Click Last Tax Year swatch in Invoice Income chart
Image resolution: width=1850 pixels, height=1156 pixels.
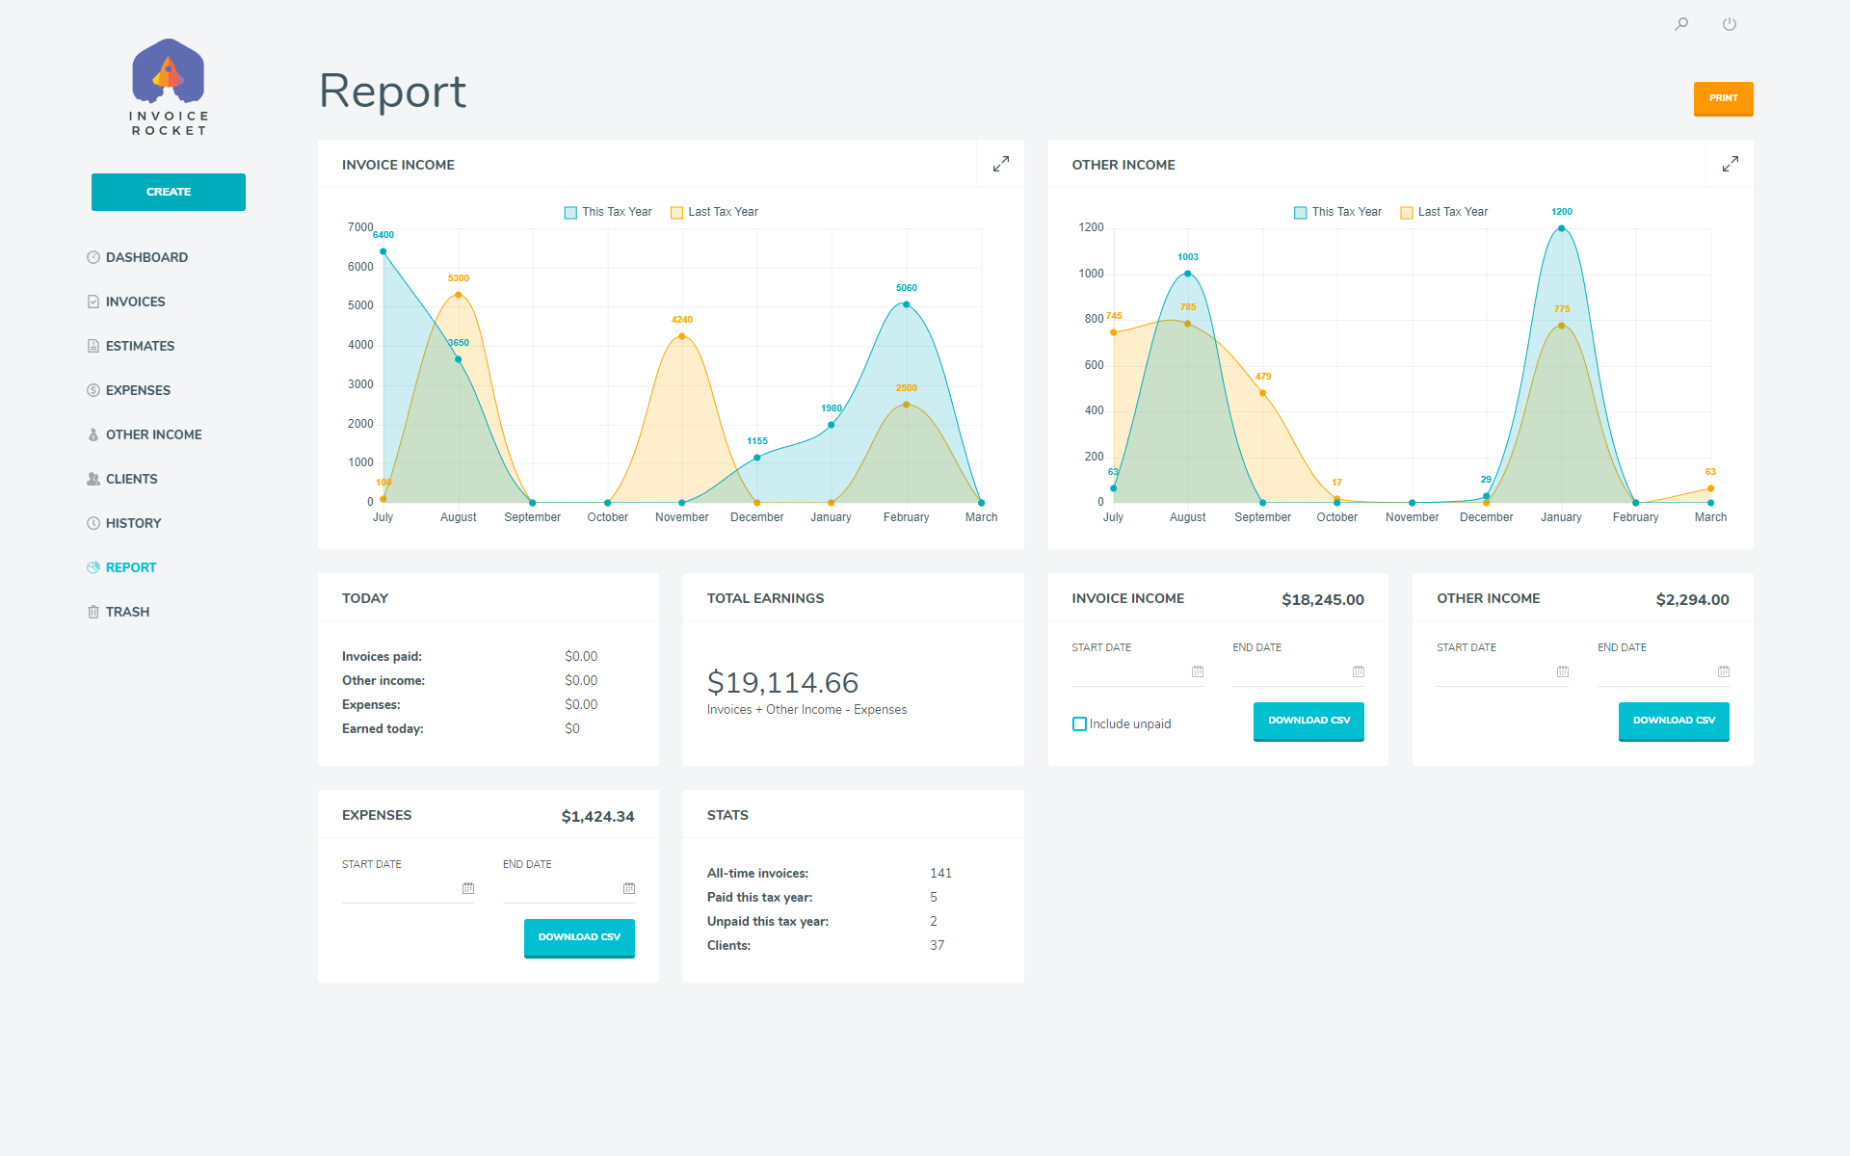676,213
